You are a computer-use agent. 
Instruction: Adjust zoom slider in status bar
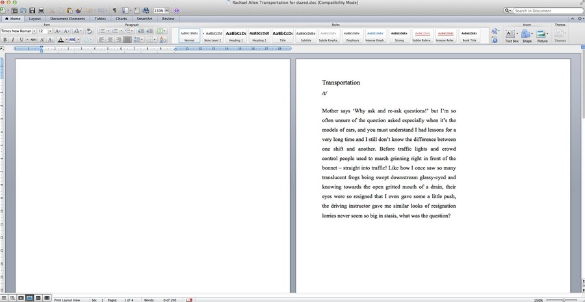click(x=563, y=299)
